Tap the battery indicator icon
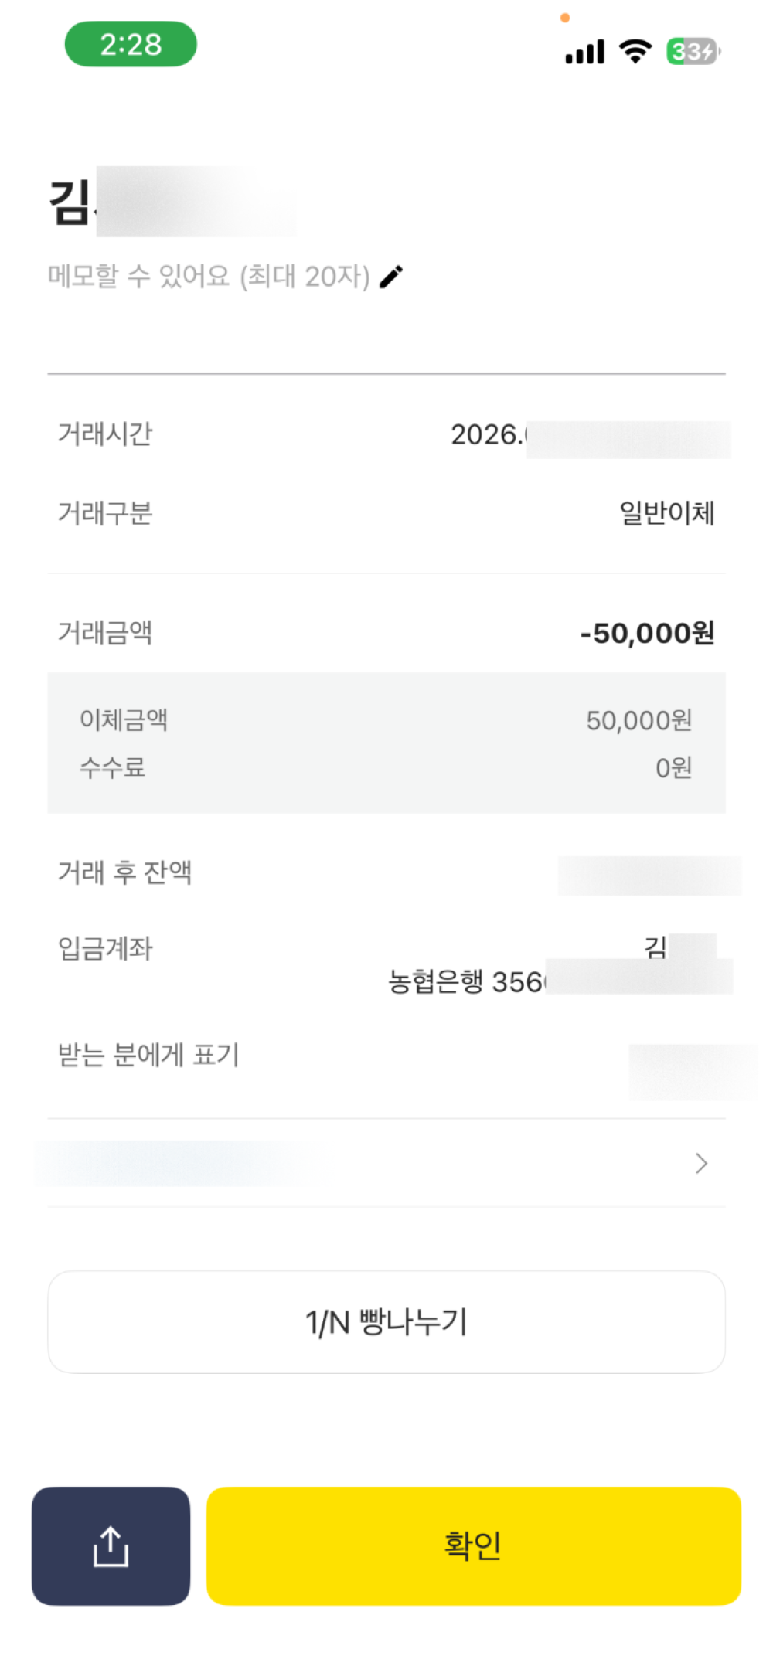The width and height of the screenshot is (773, 1673). 692,52
